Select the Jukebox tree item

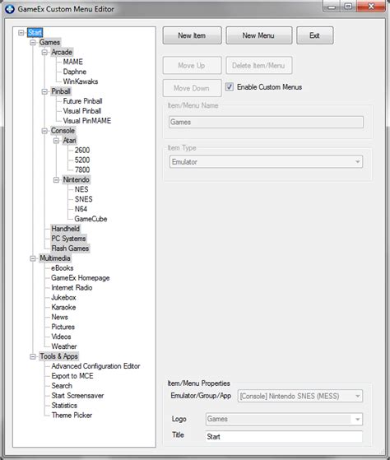63,298
